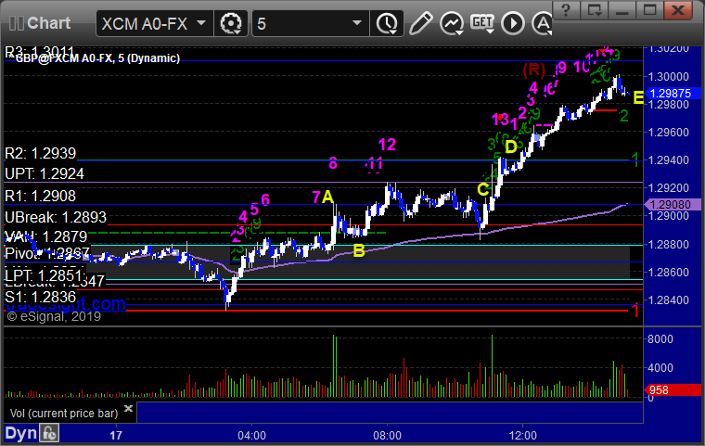Click the 1.28400 price axis label
The image size is (705, 446).
668,299
